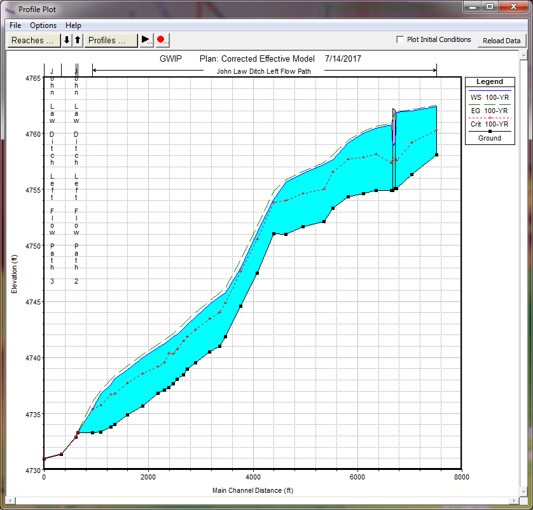Click the up arrow reach button
Viewport: 533px width, 510px height.
pos(78,40)
